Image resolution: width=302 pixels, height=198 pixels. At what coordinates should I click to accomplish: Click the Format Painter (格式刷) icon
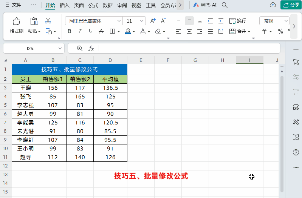pyautogui.click(x=16, y=21)
